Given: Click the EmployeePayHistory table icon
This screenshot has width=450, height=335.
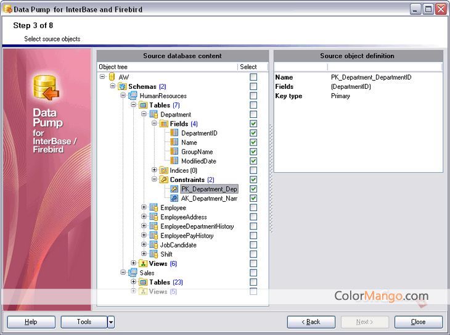Looking at the screenshot, I should click(153, 236).
